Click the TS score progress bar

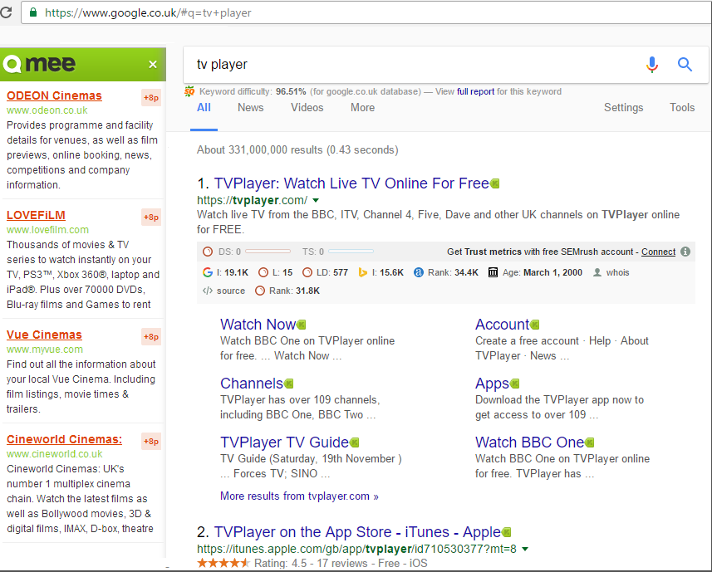pyautogui.click(x=351, y=252)
